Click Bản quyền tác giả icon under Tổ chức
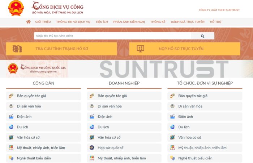Screen dimensions: 253x163 coord(172,96)
